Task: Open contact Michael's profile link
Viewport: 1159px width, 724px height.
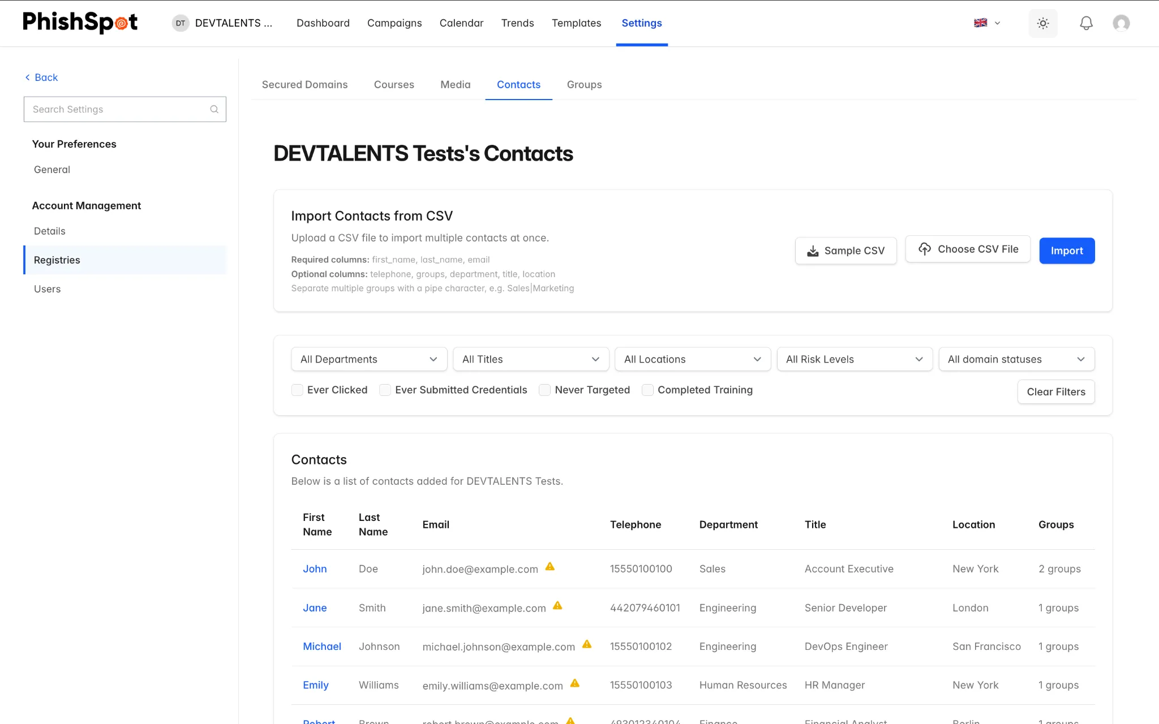Action: click(x=322, y=647)
